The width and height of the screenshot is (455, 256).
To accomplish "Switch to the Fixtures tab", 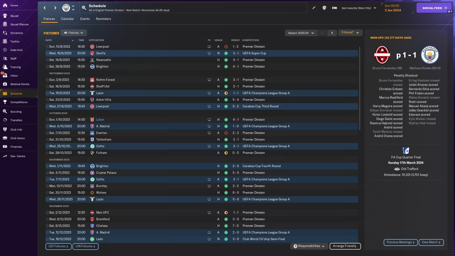I will click(49, 19).
